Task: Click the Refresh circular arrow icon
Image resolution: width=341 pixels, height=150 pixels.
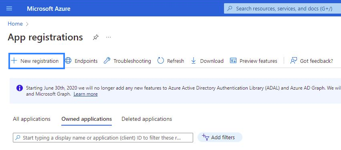Action: [x=161, y=61]
